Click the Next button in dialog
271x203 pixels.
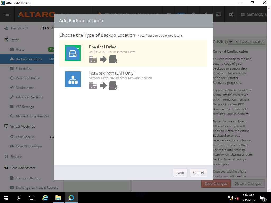(x=180, y=173)
